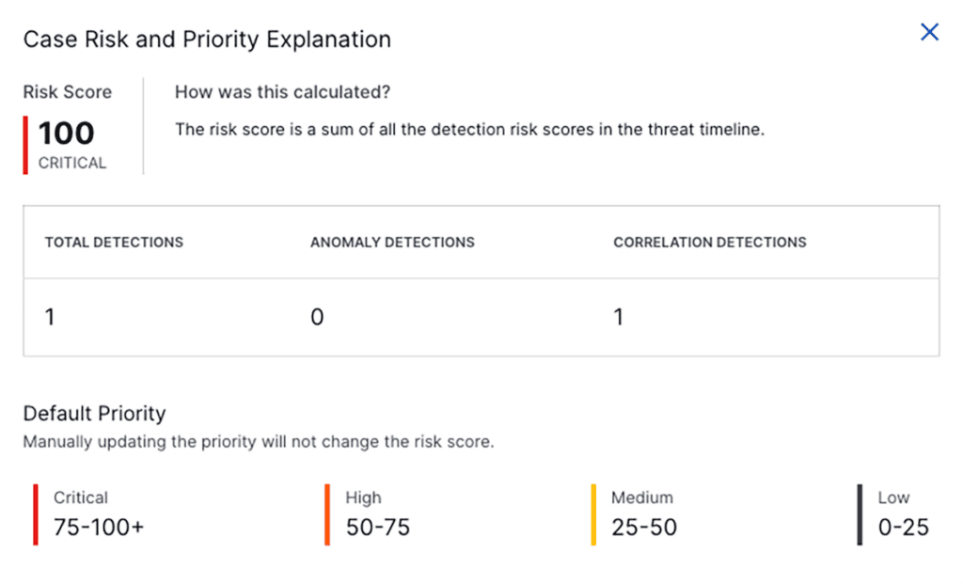Click the TOTAL DETECTIONS column header
The width and height of the screenshot is (963, 585).
click(114, 242)
